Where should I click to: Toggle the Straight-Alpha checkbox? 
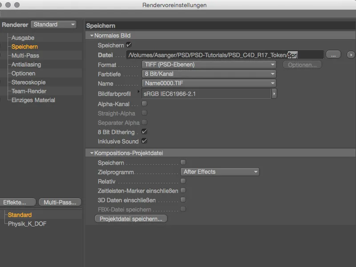pyautogui.click(x=144, y=113)
